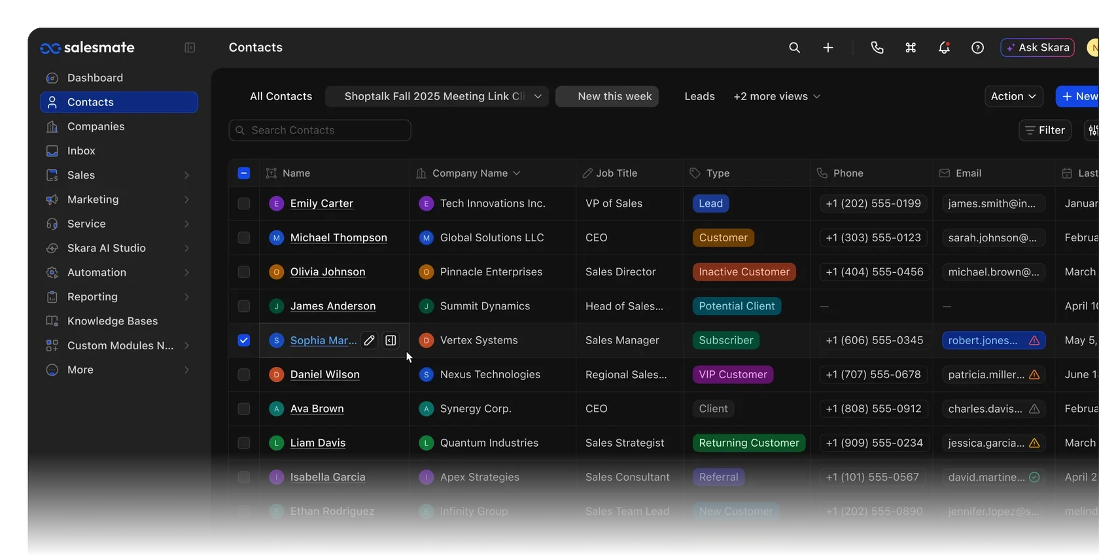Go to Dashboard in the sidebar
1099x556 pixels.
119,78
